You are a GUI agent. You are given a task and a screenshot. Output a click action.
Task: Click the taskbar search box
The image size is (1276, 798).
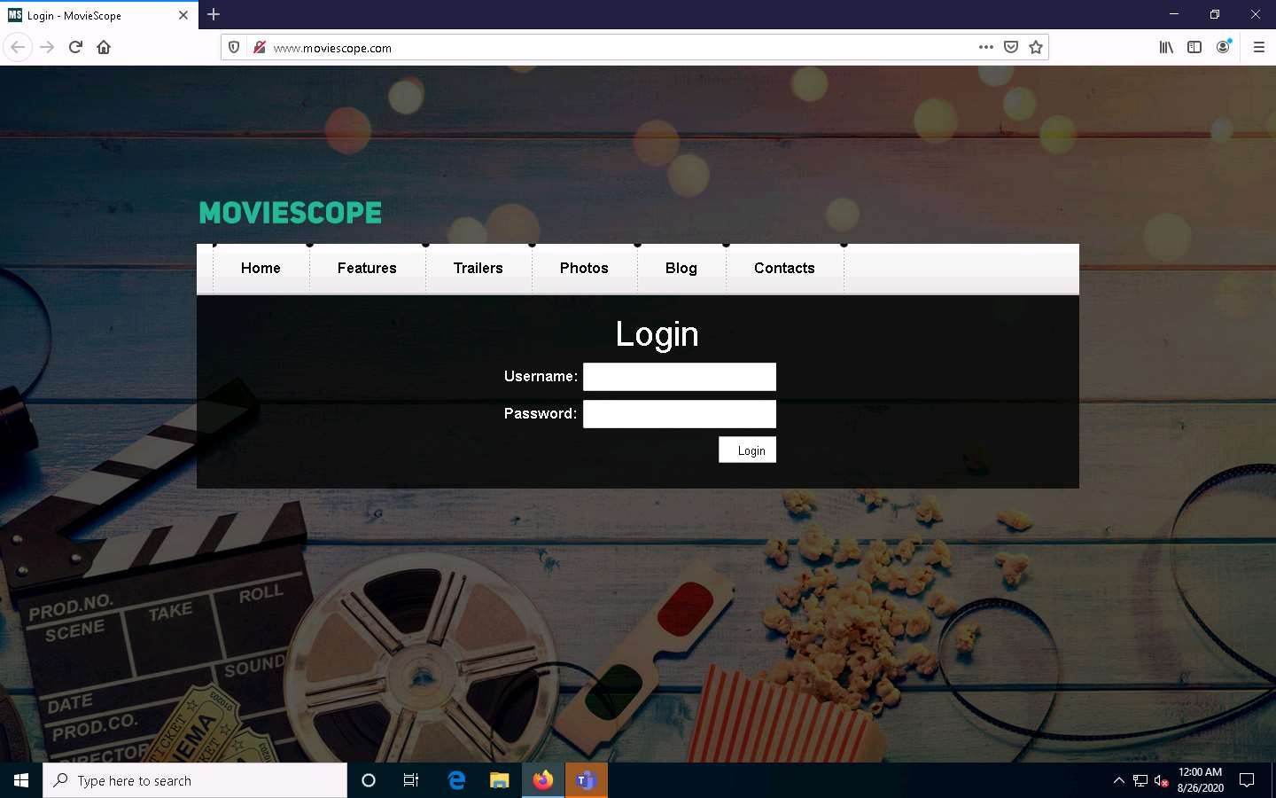pyautogui.click(x=195, y=780)
